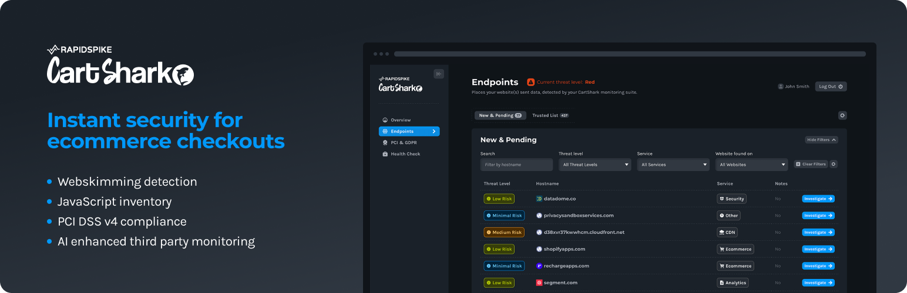
Task: Click the Other service tag
Action: pos(728,216)
